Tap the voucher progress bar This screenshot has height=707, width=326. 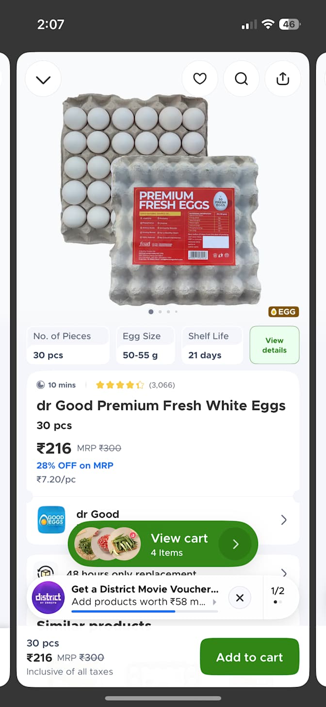point(145,611)
